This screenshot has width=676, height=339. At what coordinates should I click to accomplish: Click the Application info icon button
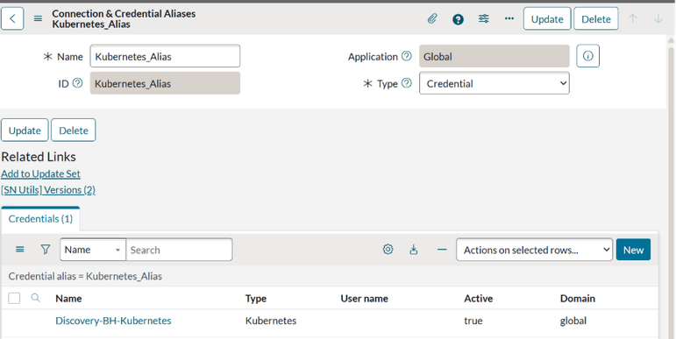click(x=587, y=56)
